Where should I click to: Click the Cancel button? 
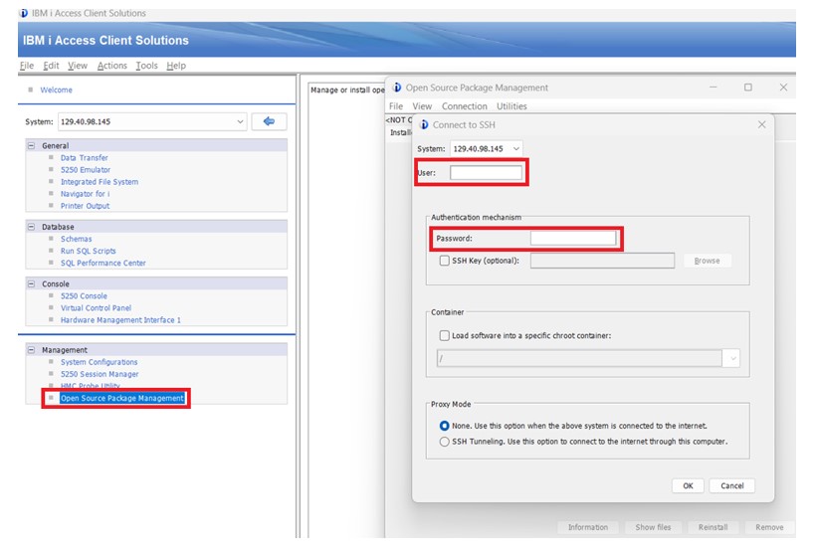click(732, 485)
